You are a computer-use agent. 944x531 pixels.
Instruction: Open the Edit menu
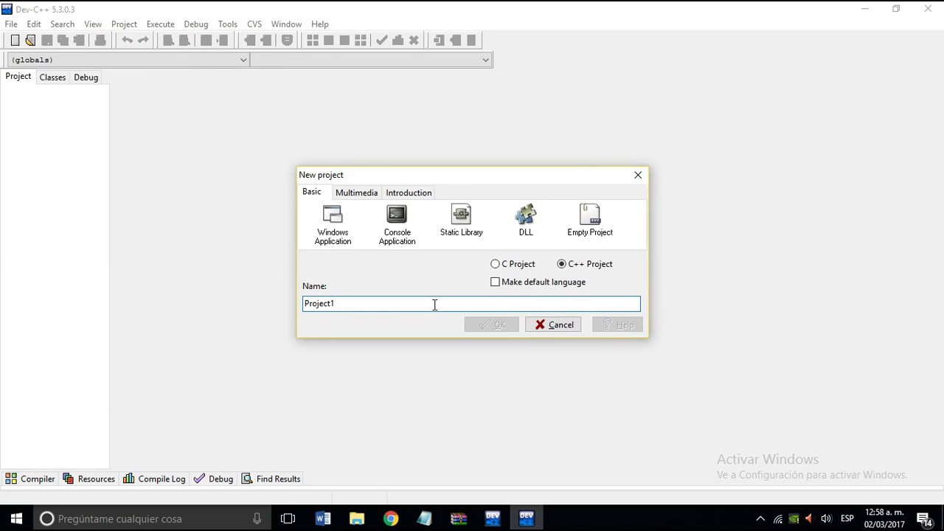point(34,24)
